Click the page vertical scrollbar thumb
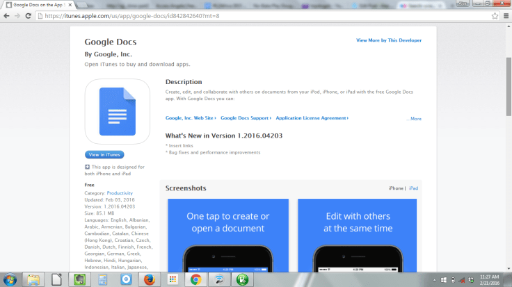Screen dimensions: 512x287 point(509,86)
